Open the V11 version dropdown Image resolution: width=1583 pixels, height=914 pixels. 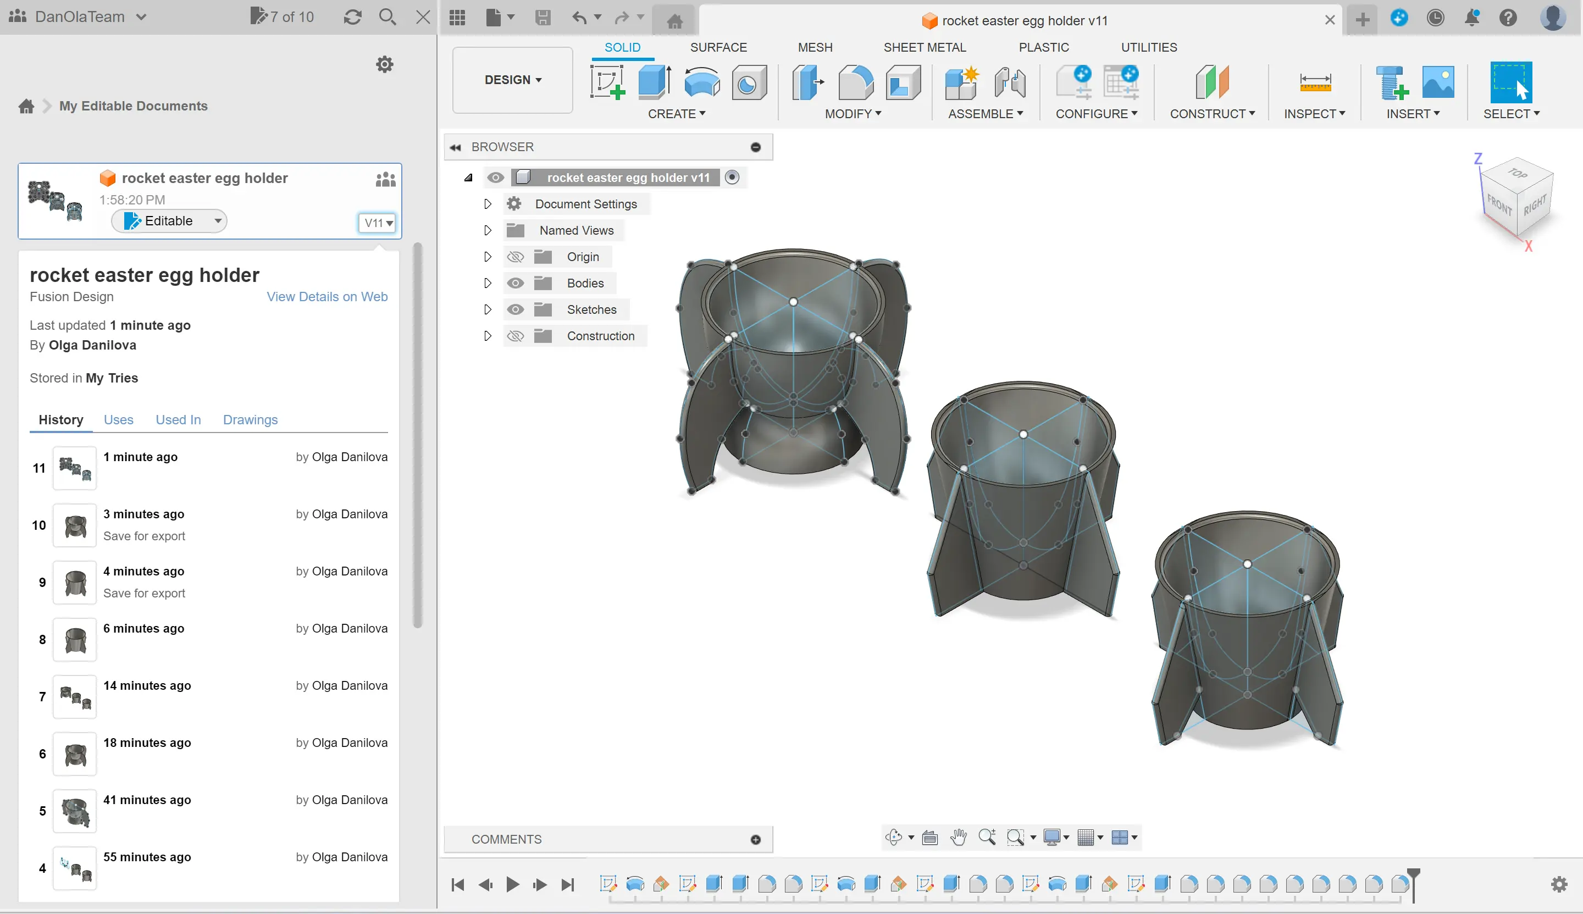378,223
